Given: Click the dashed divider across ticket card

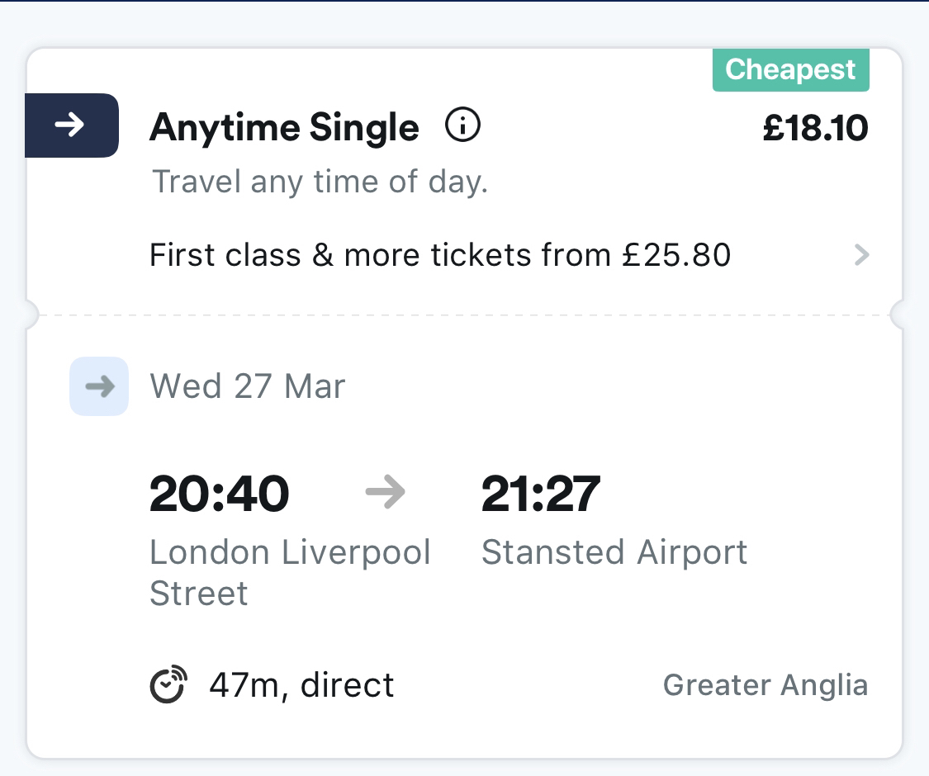Looking at the screenshot, I should point(464,315).
